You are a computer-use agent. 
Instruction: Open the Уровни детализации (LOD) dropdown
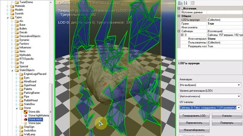click(x=239, y=96)
